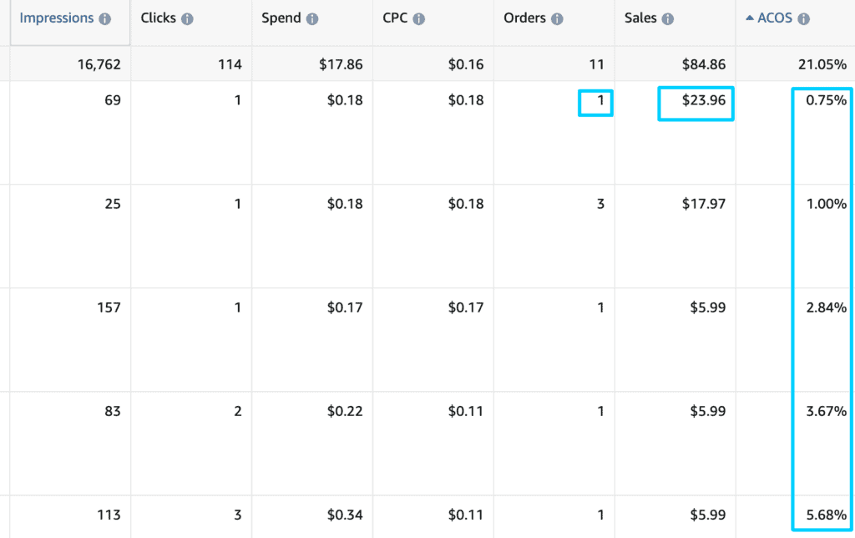Select the CPC value in the 113-impressions row

click(x=466, y=515)
